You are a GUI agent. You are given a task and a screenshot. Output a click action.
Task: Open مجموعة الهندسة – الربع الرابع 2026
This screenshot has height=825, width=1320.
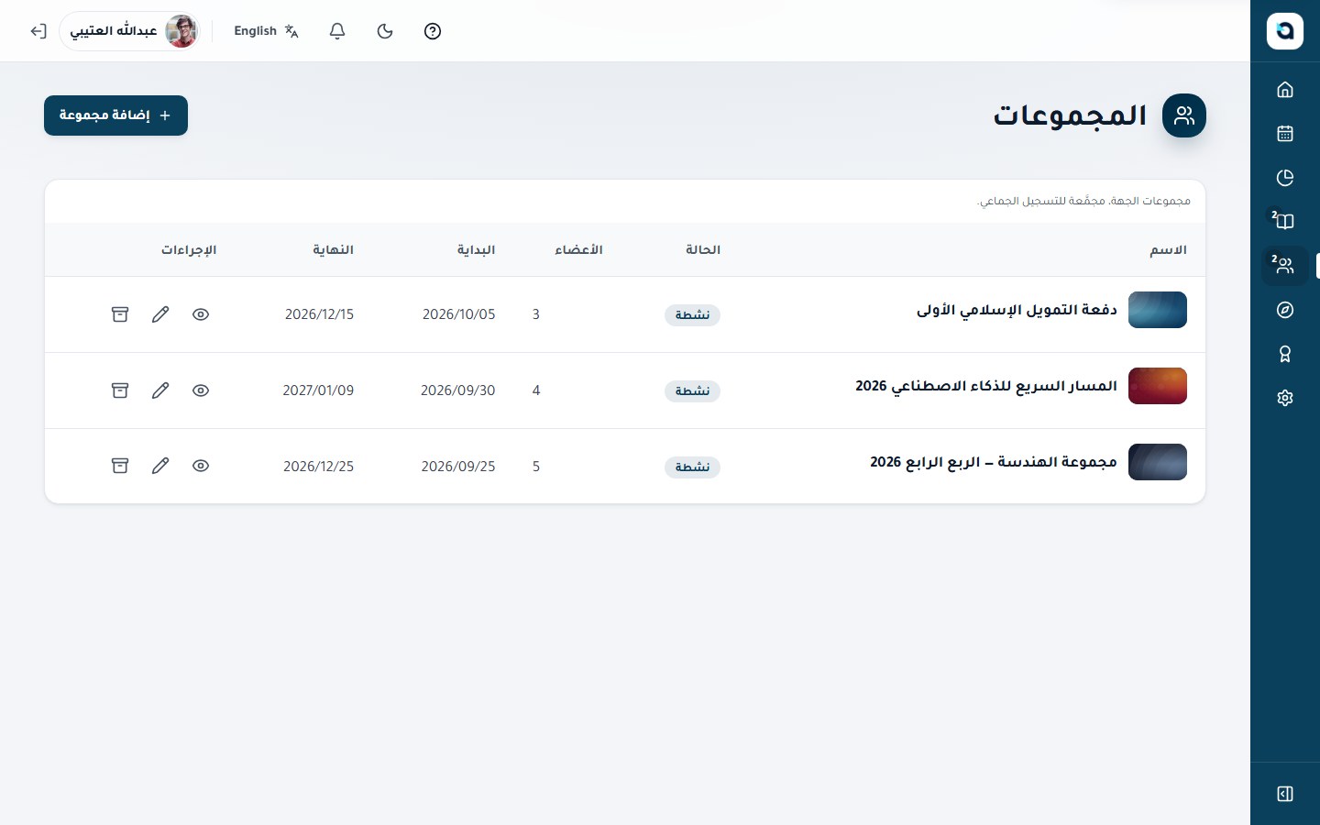click(x=994, y=462)
